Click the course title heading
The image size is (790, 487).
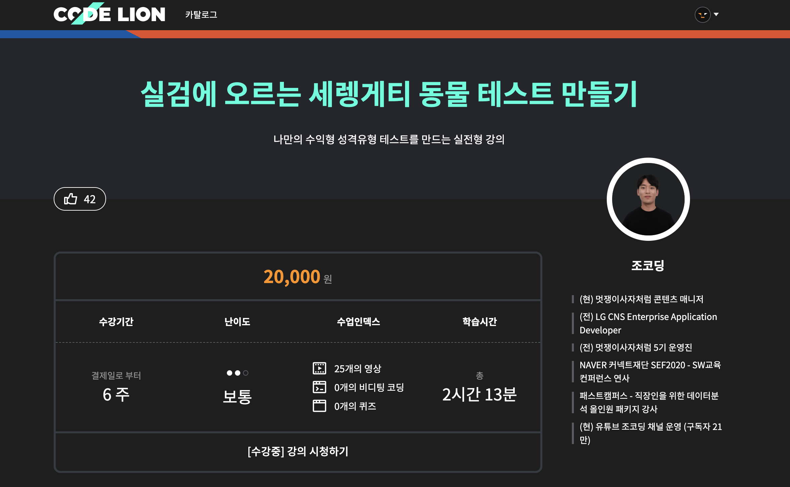click(389, 94)
